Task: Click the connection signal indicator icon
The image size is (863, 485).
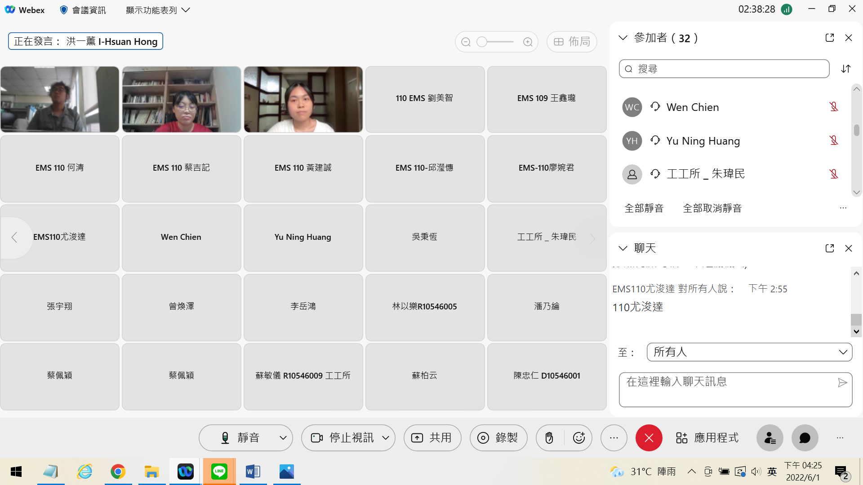Action: coord(787,9)
